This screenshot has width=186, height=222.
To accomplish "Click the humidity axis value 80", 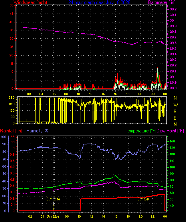I will pos(4,152).
